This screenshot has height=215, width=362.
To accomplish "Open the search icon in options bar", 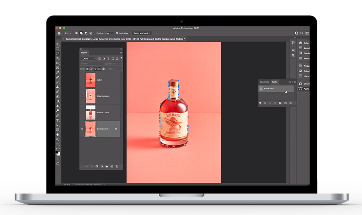I will pos(301,33).
